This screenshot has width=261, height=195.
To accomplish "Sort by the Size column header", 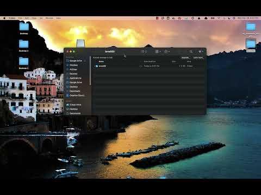I will (173, 62).
